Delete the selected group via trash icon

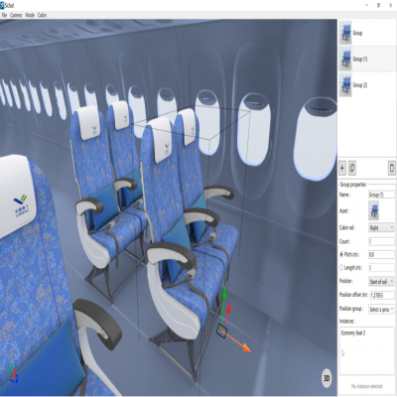[392, 168]
